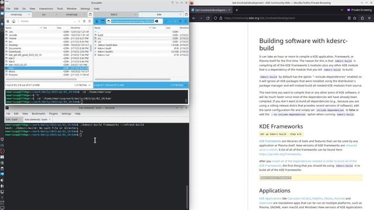Open the media button in Krusader's right panel toolbar

pyautogui.click(x=97, y=21)
